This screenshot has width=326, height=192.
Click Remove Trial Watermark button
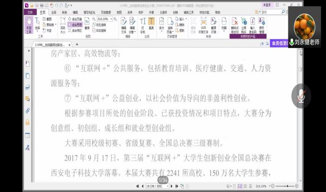click(235, 25)
